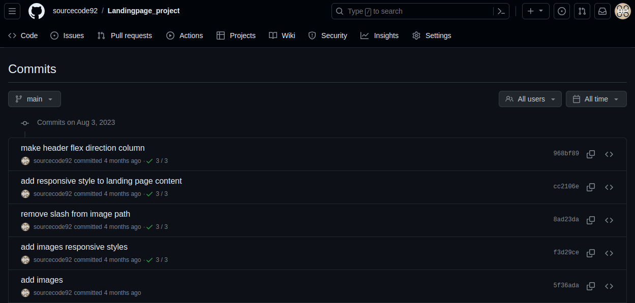Go to GitHub home via Octocat logo
The height and width of the screenshot is (303, 635).
[37, 11]
